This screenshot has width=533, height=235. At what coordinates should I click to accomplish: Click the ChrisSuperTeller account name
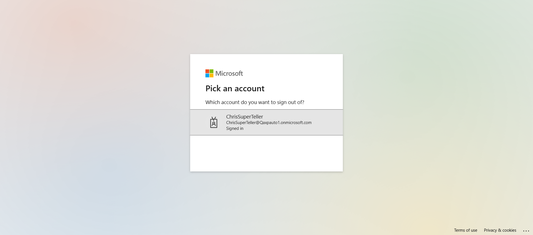coord(245,117)
